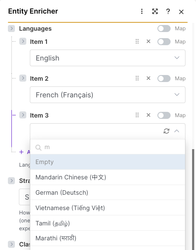Choose German (Deutsch) from list

[x=107, y=193]
